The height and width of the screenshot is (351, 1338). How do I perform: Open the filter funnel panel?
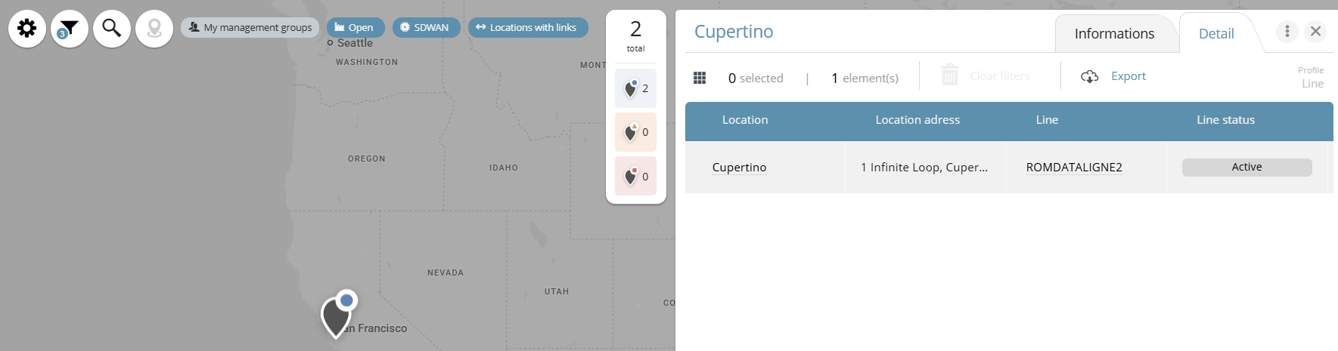70,29
